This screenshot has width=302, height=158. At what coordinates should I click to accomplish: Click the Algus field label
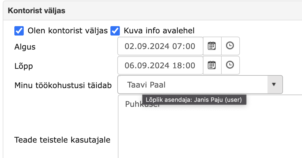pyautogui.click(x=25, y=47)
